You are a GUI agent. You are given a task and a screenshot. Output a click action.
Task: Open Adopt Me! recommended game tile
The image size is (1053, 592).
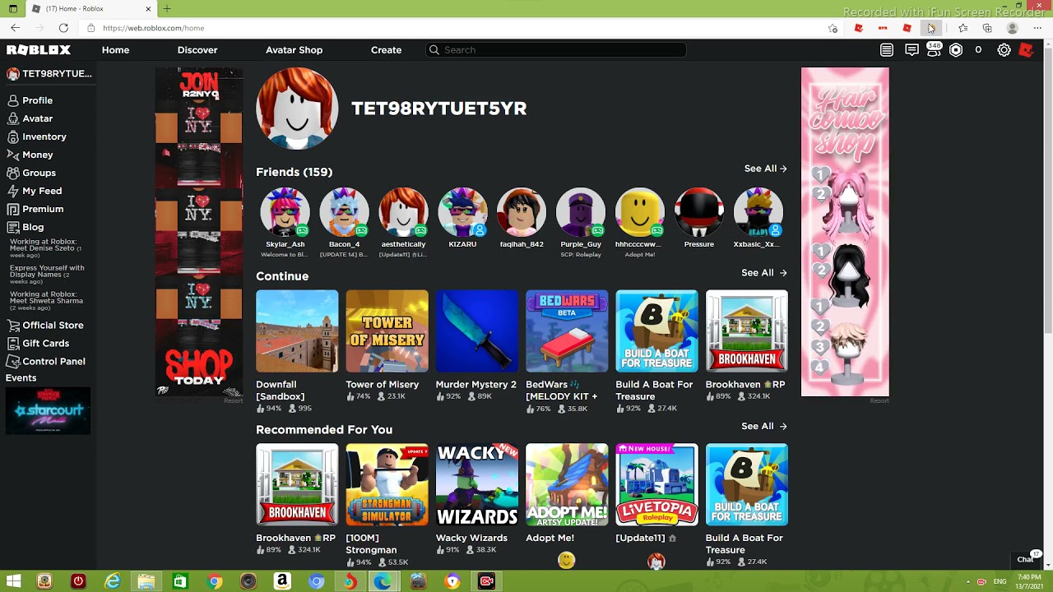(567, 485)
